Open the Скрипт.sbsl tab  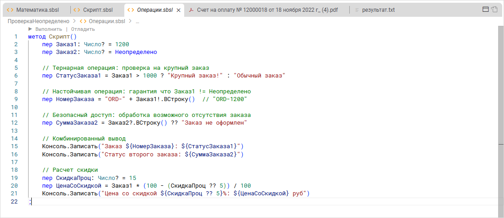tap(98, 10)
